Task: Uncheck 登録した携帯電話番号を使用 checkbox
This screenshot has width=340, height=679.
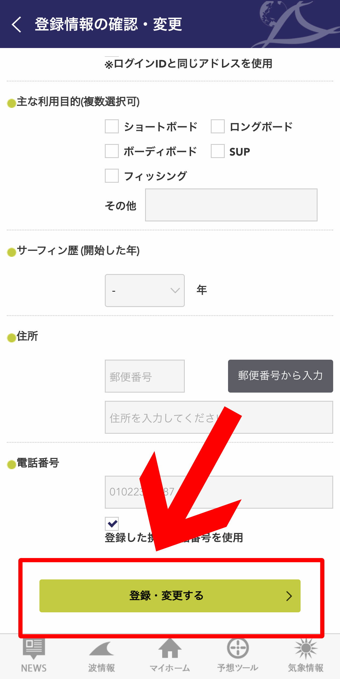Action: (112, 524)
